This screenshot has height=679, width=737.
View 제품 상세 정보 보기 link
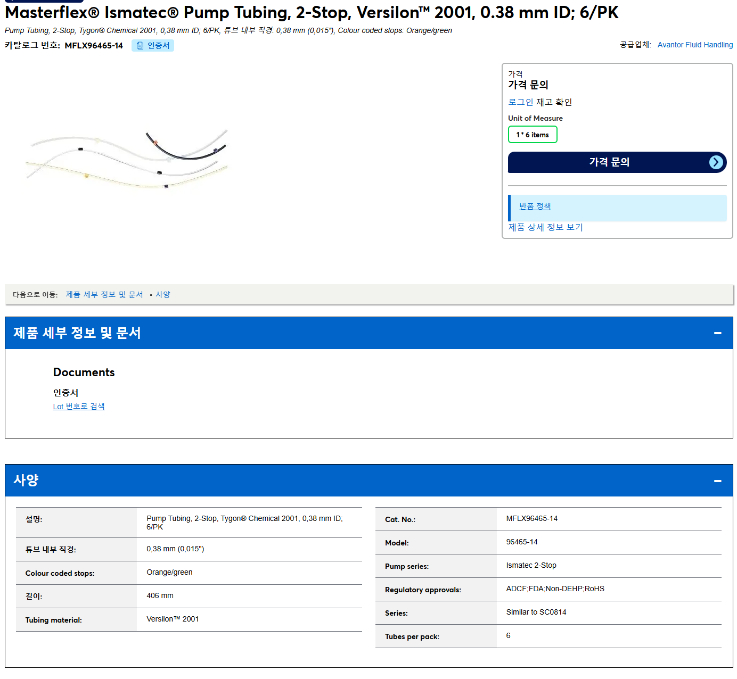pyautogui.click(x=545, y=227)
